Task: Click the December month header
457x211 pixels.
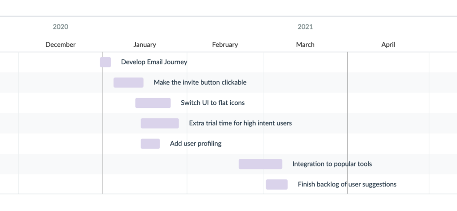Action: [x=61, y=45]
